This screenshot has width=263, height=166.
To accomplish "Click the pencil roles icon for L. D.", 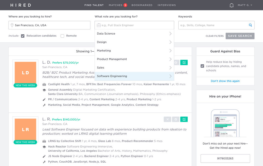I will pyautogui.click(x=44, y=99).
